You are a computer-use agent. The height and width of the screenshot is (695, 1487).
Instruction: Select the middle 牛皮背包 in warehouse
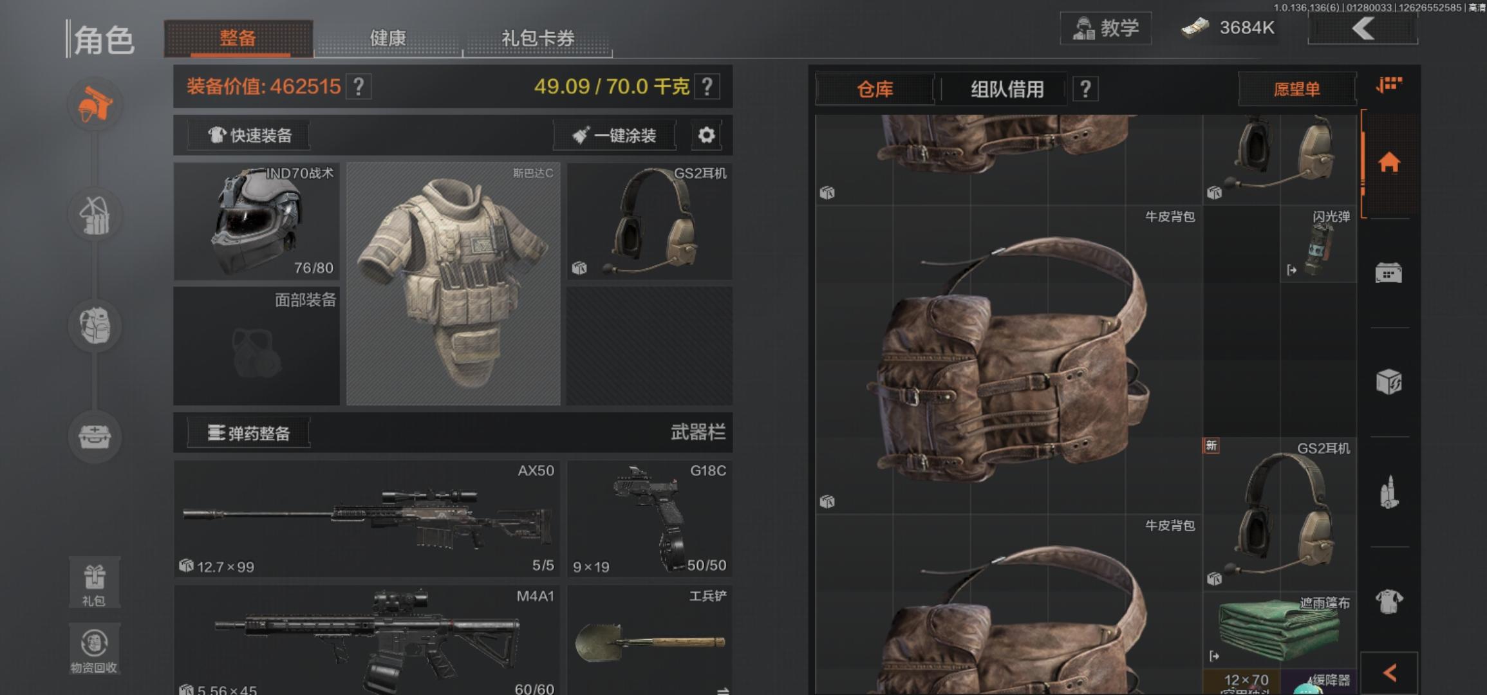(1009, 360)
